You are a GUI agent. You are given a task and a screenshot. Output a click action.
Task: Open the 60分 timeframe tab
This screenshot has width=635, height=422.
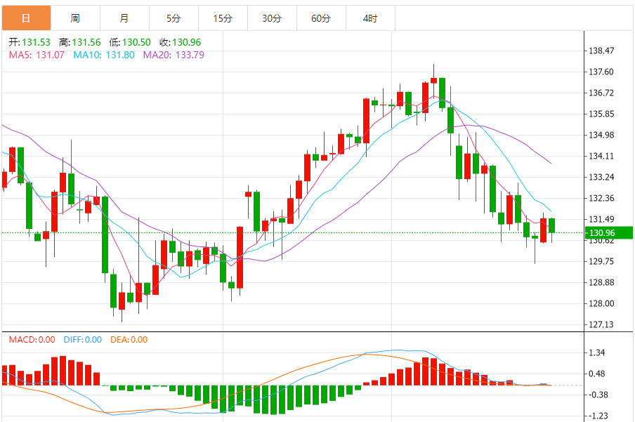pos(322,18)
